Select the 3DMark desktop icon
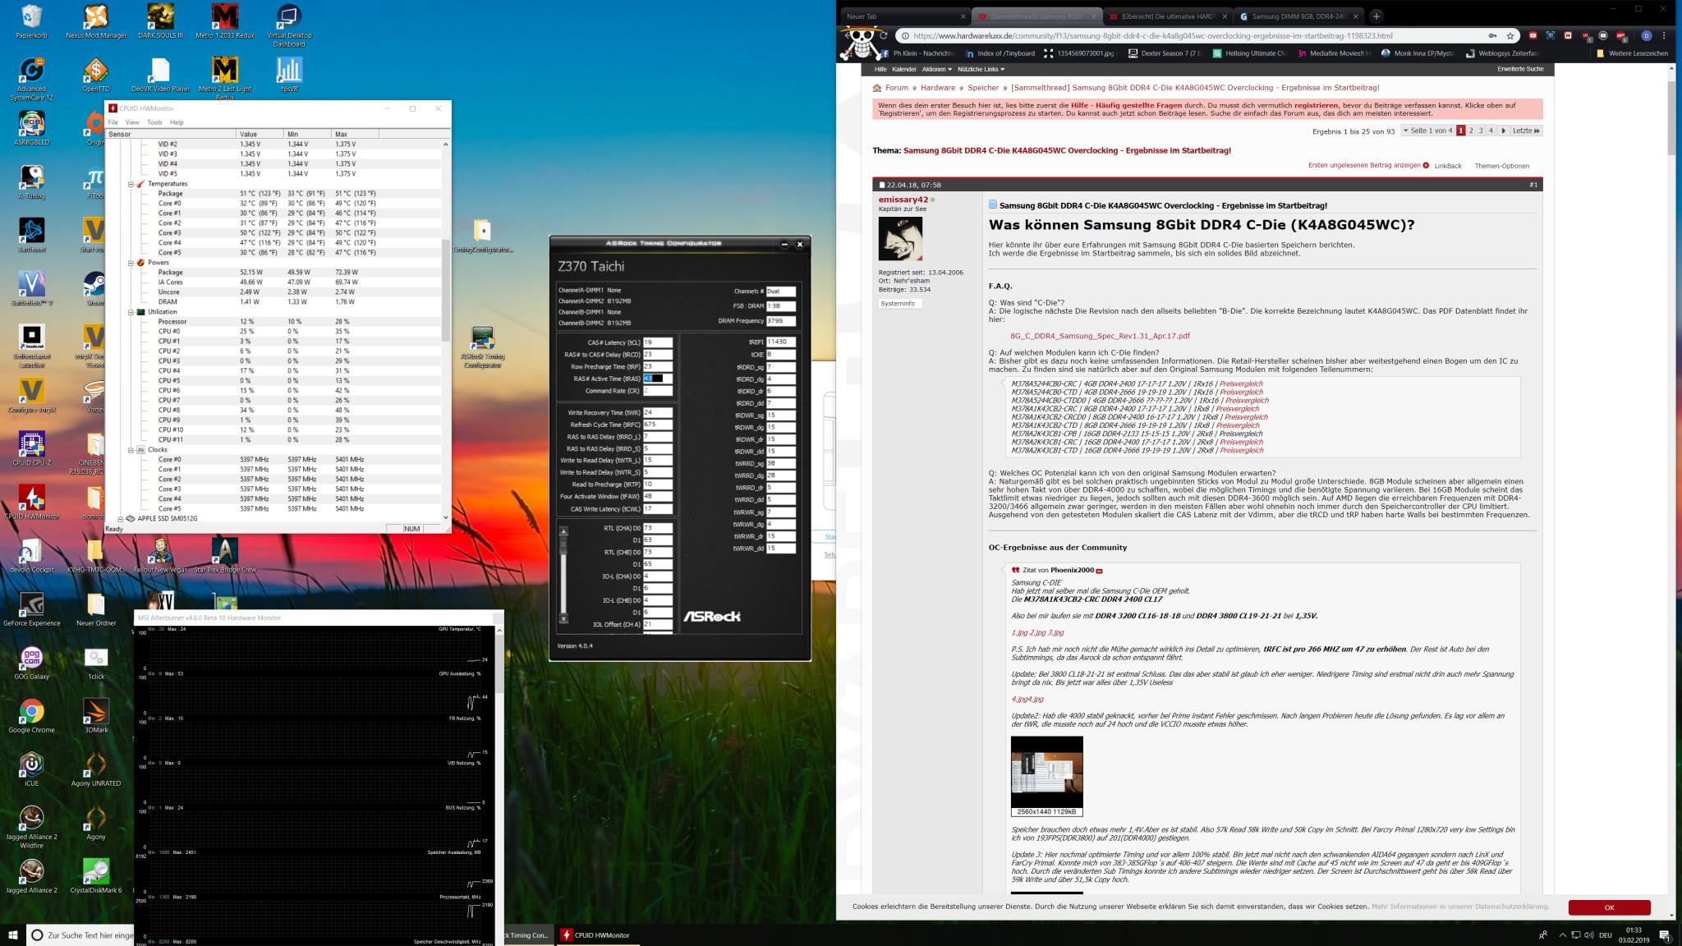1682x946 pixels. point(96,716)
